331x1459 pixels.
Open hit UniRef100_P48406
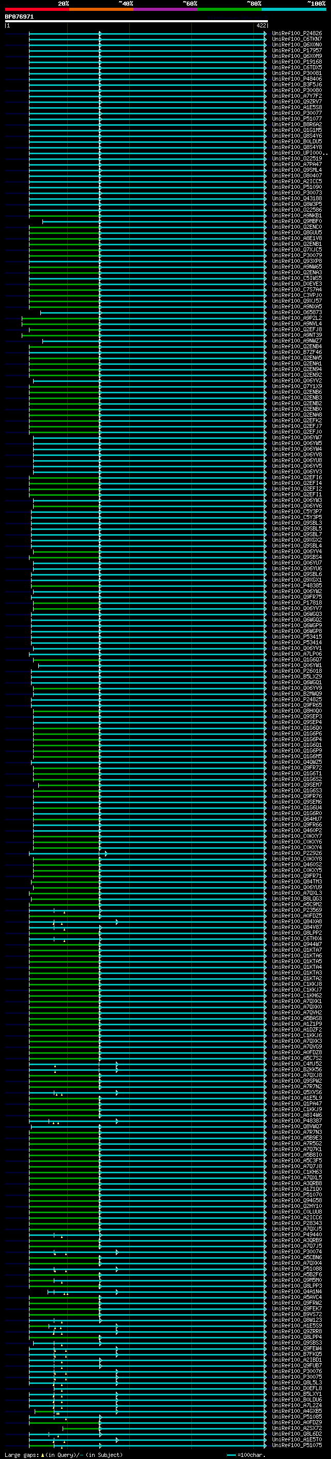tap(296, 79)
